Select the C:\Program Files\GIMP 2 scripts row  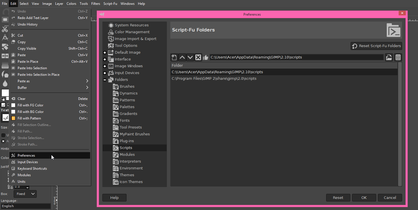[x=284, y=79]
